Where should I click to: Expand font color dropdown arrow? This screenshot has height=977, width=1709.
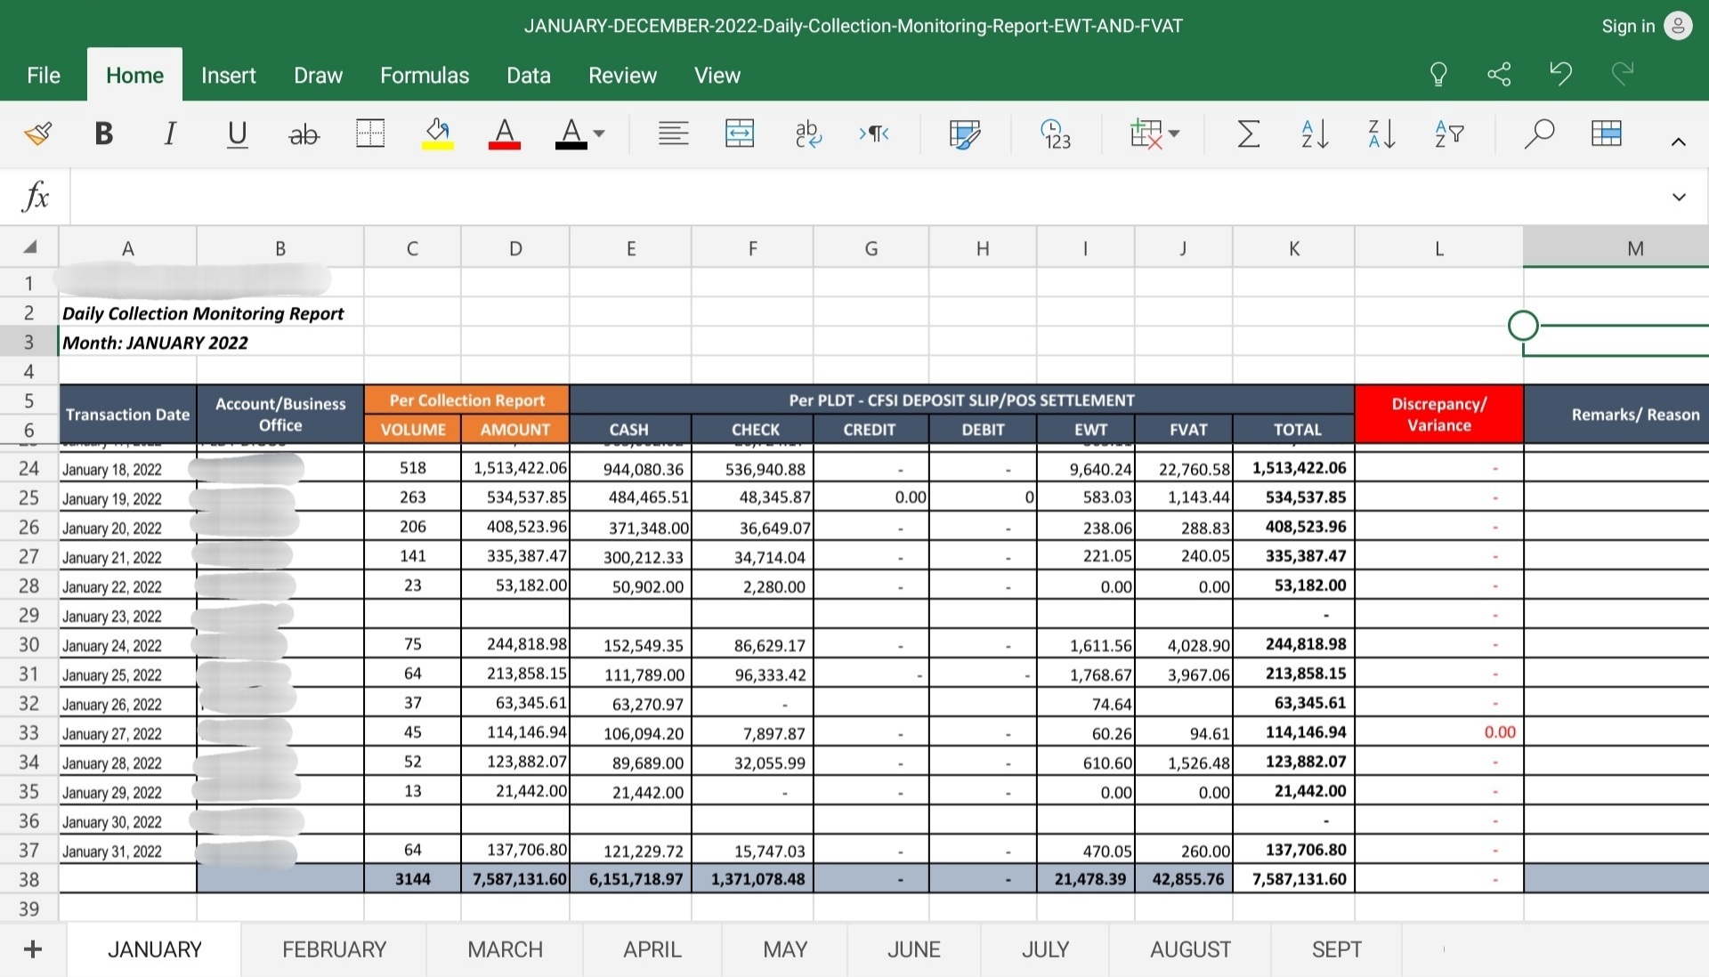pos(599,133)
